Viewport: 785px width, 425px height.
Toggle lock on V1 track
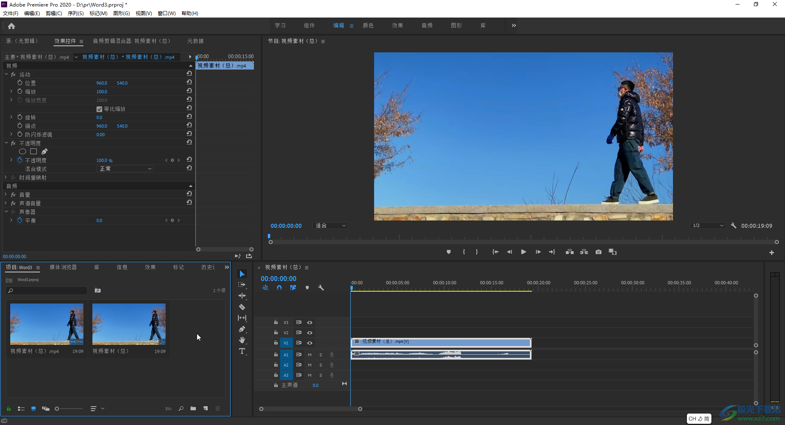[x=276, y=343]
